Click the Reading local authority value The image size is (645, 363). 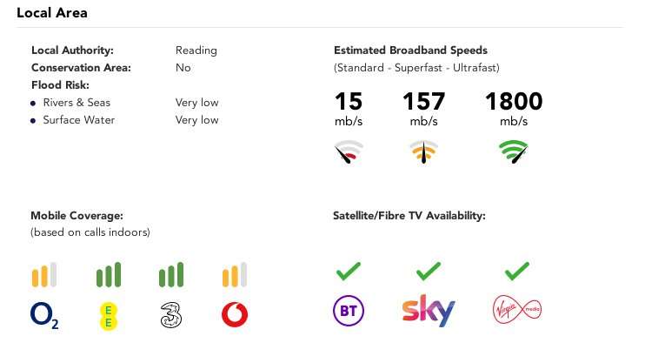click(196, 50)
